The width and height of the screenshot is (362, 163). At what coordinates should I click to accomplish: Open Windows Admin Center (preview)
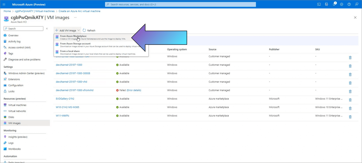26,73
